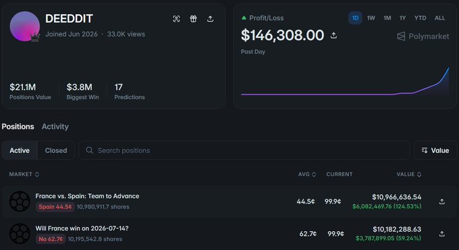Screen dimensions: 459x250
Task: Share the $146,308.00 profit figure
Action: pyautogui.click(x=333, y=36)
